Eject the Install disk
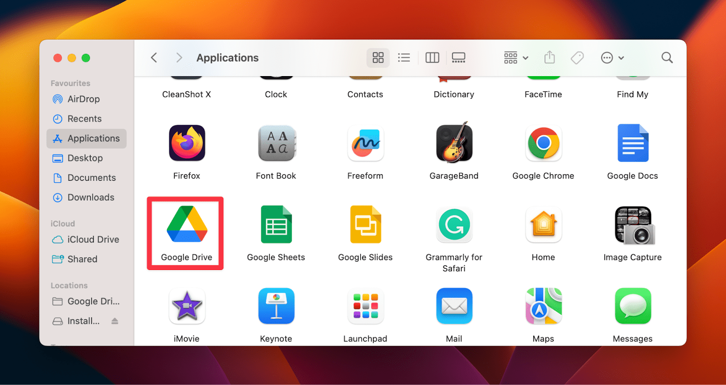This screenshot has width=726, height=385. 115,321
